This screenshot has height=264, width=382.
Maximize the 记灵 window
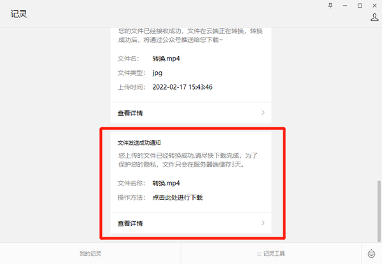360,6
